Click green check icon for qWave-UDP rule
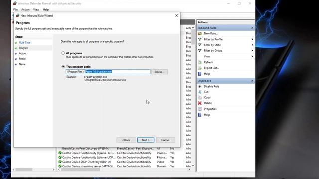Image resolution: width=319 pixels, height=179 pixels. click(60, 157)
